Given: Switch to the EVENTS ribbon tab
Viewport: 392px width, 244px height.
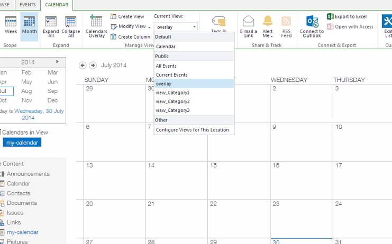Looking at the screenshot, I should coord(28,5).
